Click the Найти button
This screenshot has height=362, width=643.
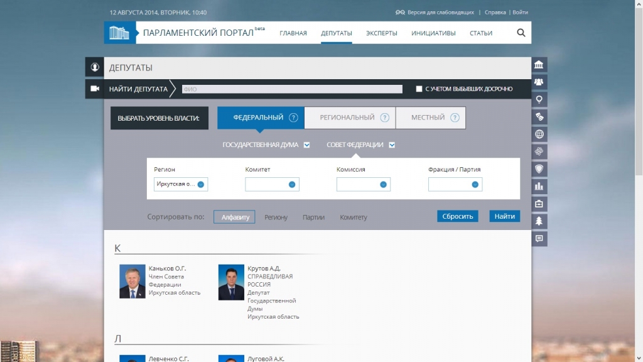tap(504, 216)
